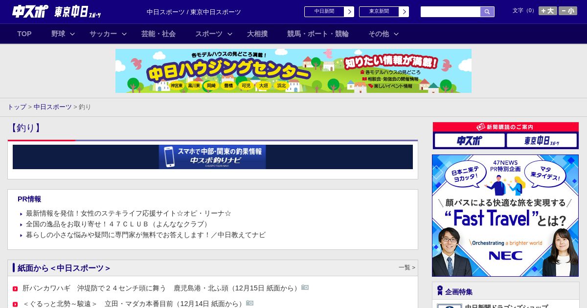Image resolution: width=587 pixels, height=308 pixels.
Task: Decrease text size with －小 button
Action: pyautogui.click(x=568, y=11)
